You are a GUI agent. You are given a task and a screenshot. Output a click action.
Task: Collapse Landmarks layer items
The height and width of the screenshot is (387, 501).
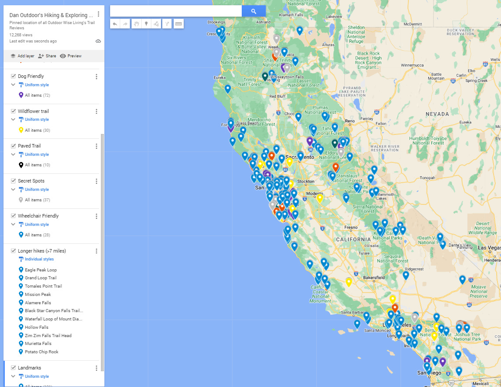13,376
